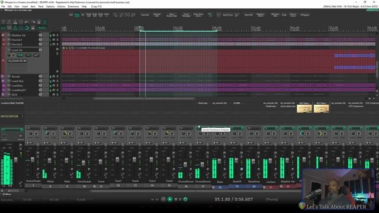The width and height of the screenshot is (379, 213).
Task: Mute the ElecGtr2 track
Action: tap(54, 44)
